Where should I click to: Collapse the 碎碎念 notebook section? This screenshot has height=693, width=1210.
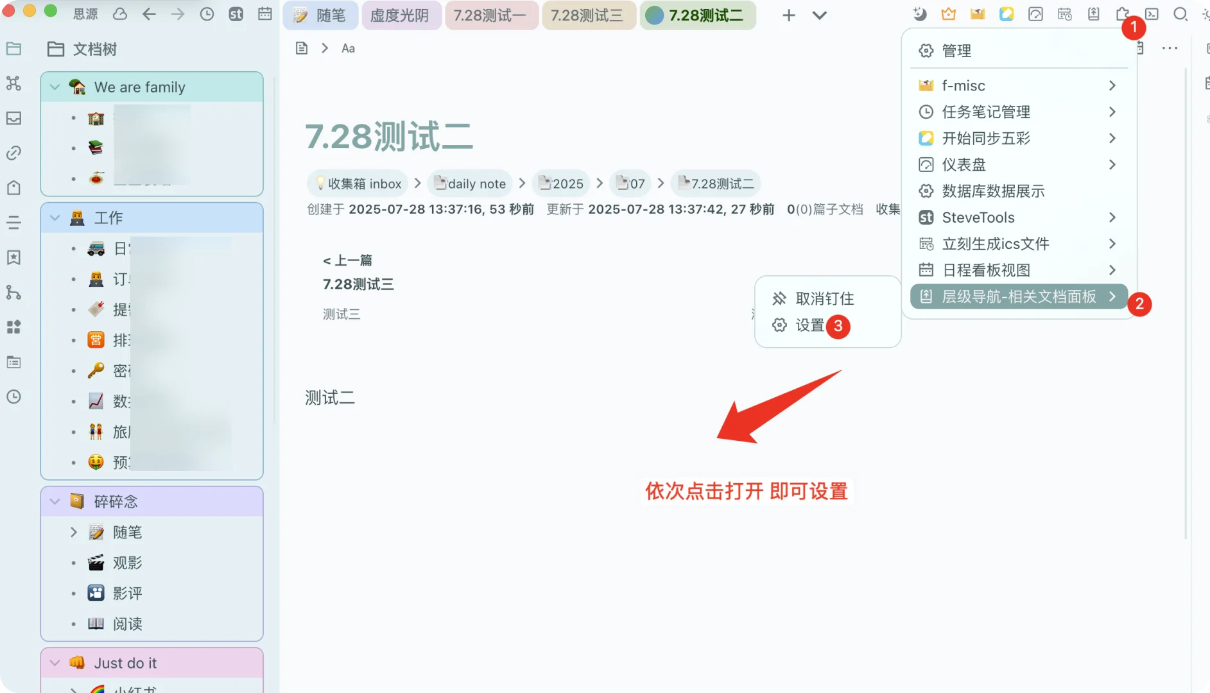pos(54,501)
